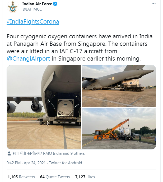163x182 pixels.
Task: Open the #IndiaFightsCorona hashtag
Action: pyautogui.click(x=33, y=22)
